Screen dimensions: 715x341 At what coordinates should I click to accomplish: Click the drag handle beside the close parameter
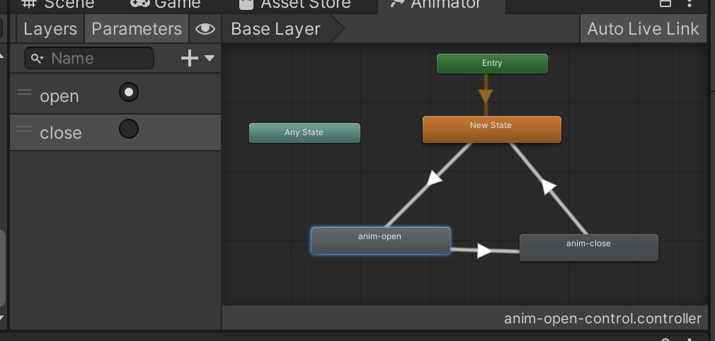pyautogui.click(x=24, y=129)
